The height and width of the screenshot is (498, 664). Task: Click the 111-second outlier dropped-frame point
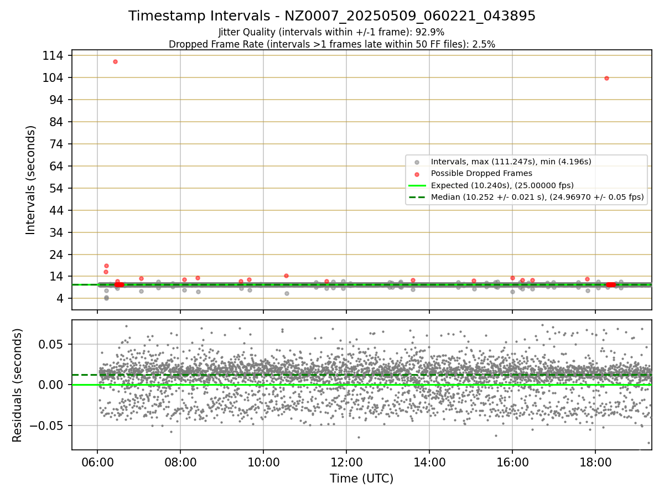point(115,61)
